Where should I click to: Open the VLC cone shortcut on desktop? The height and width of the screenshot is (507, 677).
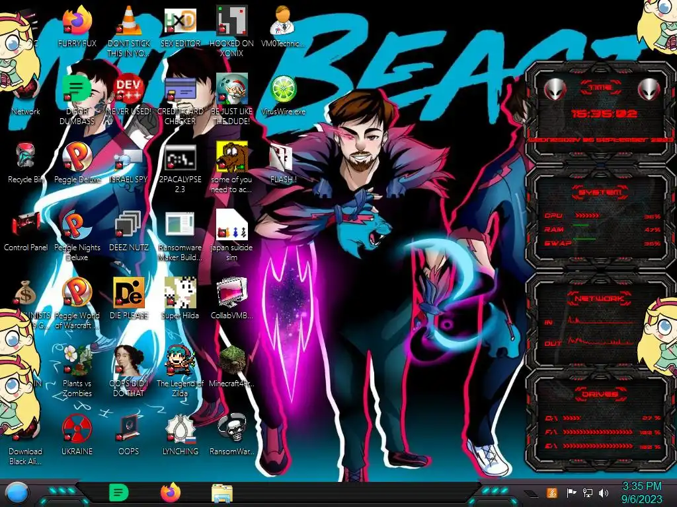coord(129,20)
